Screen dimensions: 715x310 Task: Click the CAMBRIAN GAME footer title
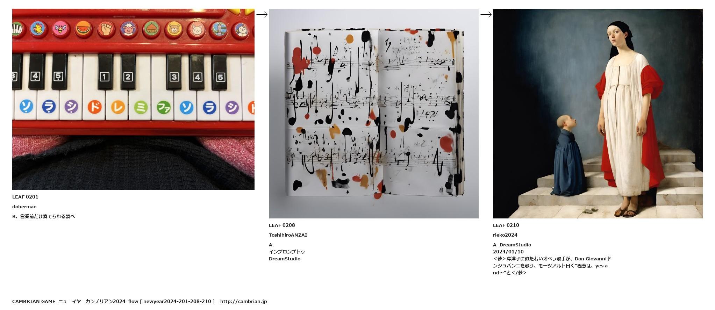tap(34, 301)
